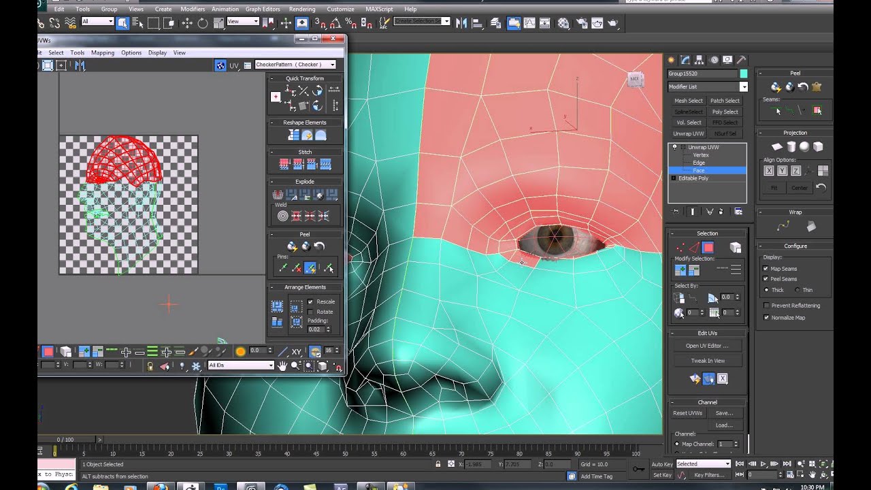Expand the Editable Poly stack entry
The height and width of the screenshot is (490, 871).
click(x=674, y=178)
